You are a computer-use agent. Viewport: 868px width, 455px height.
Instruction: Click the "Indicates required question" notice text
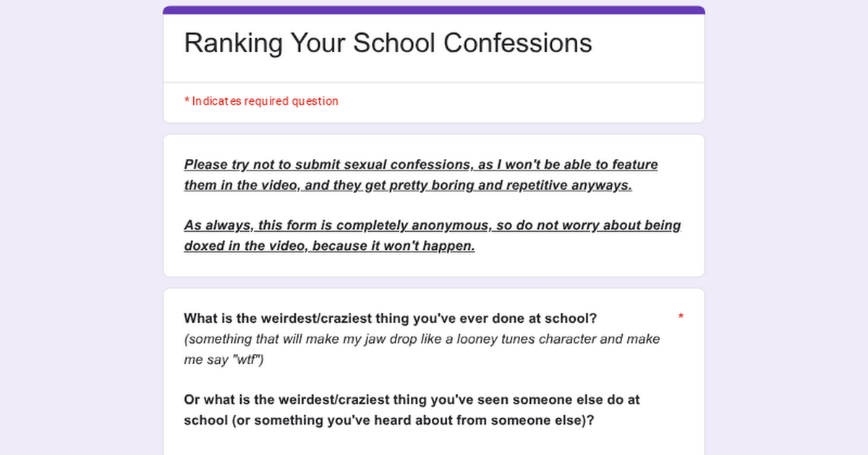coord(265,101)
